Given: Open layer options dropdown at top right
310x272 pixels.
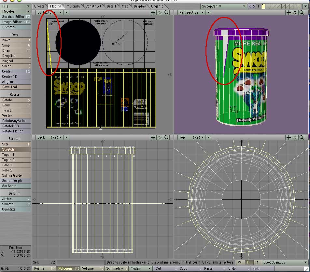Looking at the screenshot, I should click(x=306, y=6).
